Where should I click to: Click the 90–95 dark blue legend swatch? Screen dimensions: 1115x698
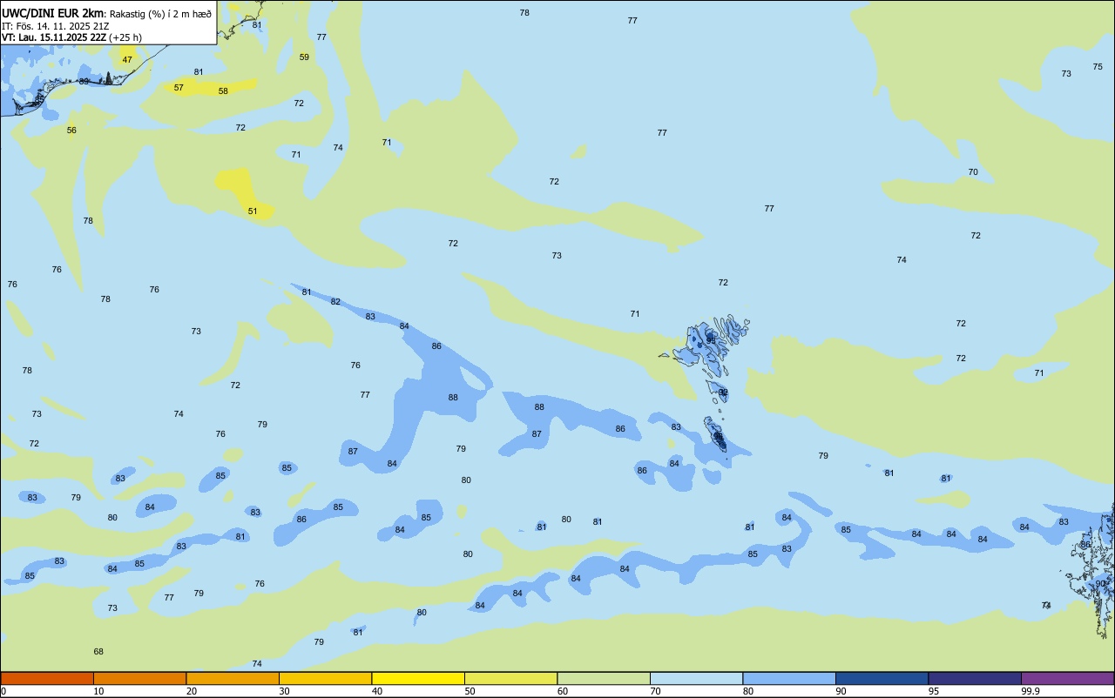click(x=882, y=678)
